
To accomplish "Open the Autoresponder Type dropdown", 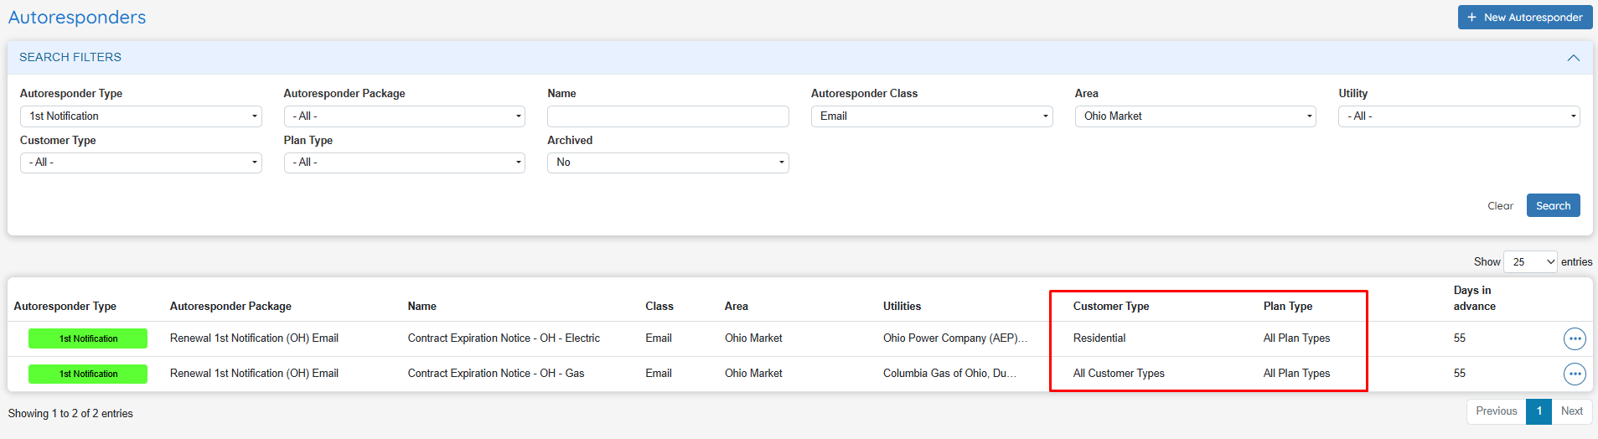I will (141, 116).
